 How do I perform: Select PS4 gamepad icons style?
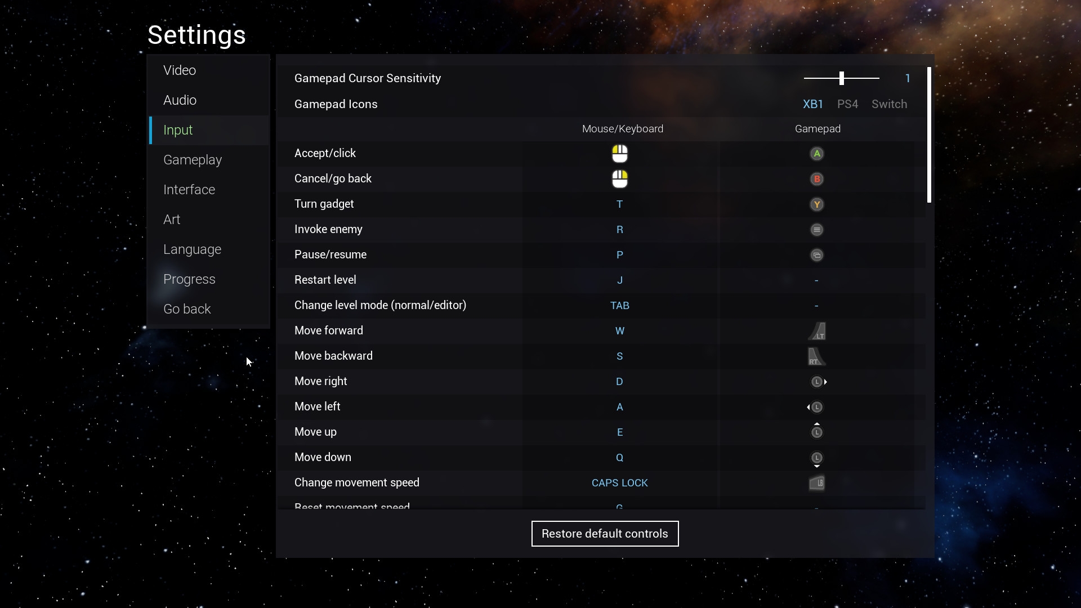847,104
